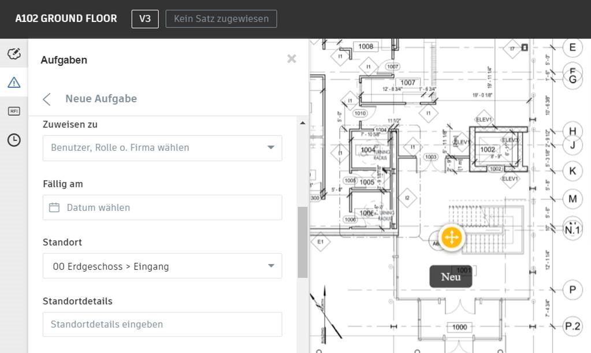Close the Aufgaben panel
The width and height of the screenshot is (591, 353).
(292, 59)
